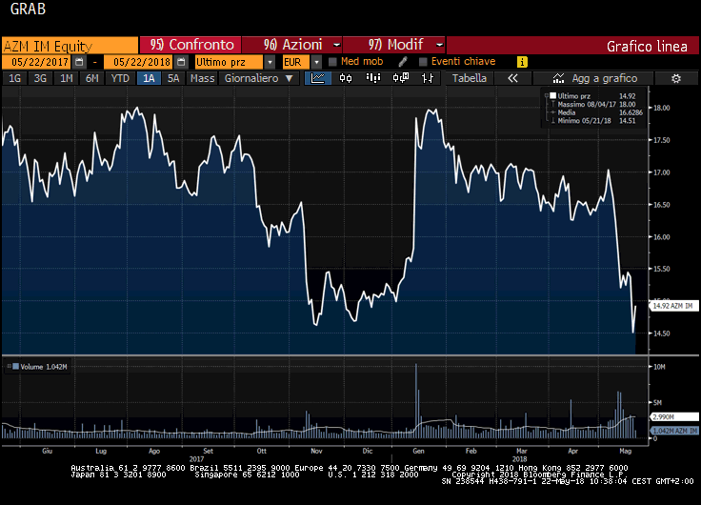Switch to the YTD time range tab

(120, 78)
